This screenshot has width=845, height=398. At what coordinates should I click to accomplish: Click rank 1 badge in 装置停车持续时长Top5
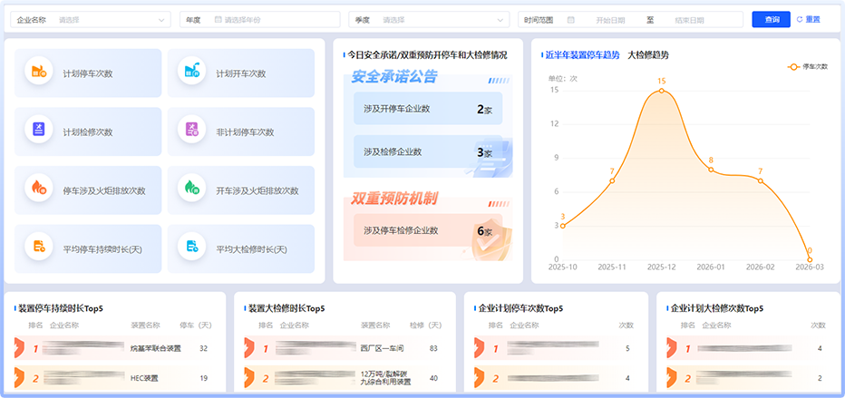[x=19, y=348]
